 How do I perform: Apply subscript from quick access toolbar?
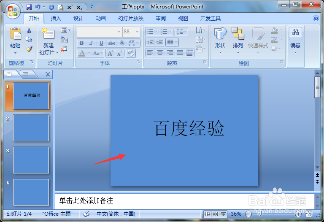(79, 8)
